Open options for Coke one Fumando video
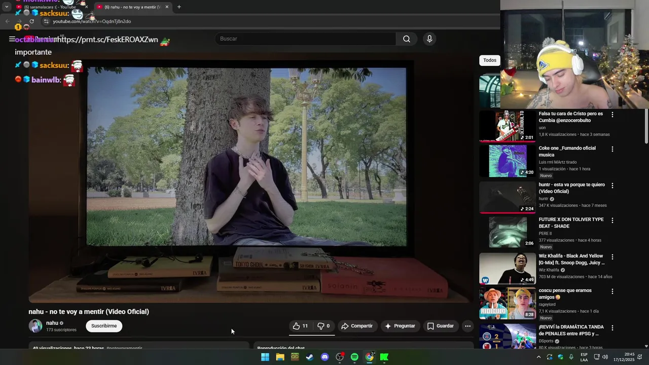Viewport: 649px width, 365px height. coord(612,149)
